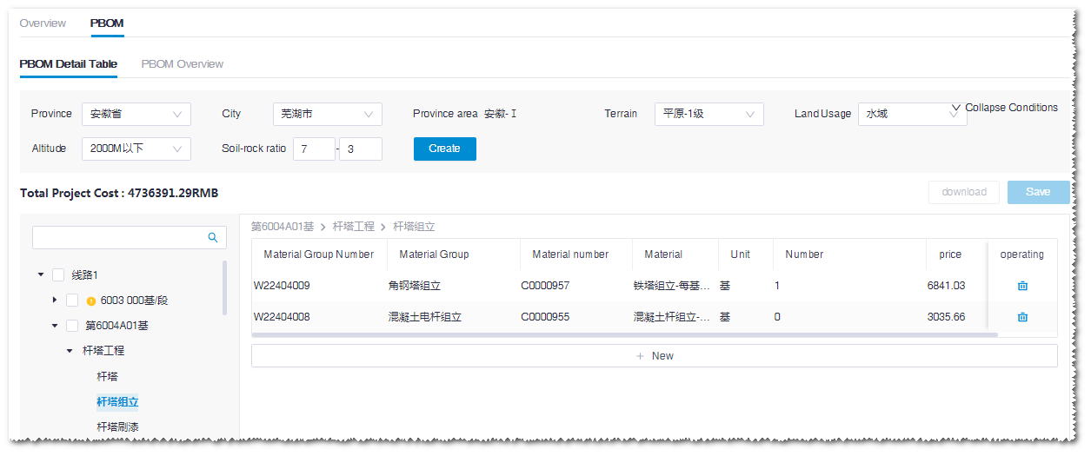Click the 杆塔工程 breadcrumb
The width and height of the screenshot is (1091, 456).
(354, 227)
